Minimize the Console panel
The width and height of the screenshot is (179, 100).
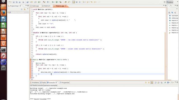pos(175,82)
